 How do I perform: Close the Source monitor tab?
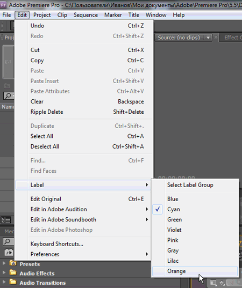pos(216,38)
